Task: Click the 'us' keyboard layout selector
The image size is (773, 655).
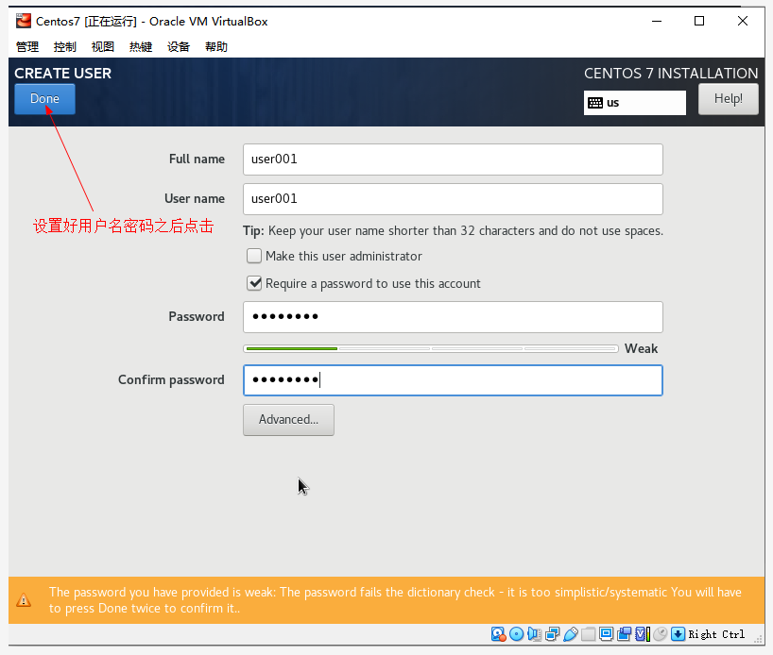Action: pyautogui.click(x=634, y=103)
